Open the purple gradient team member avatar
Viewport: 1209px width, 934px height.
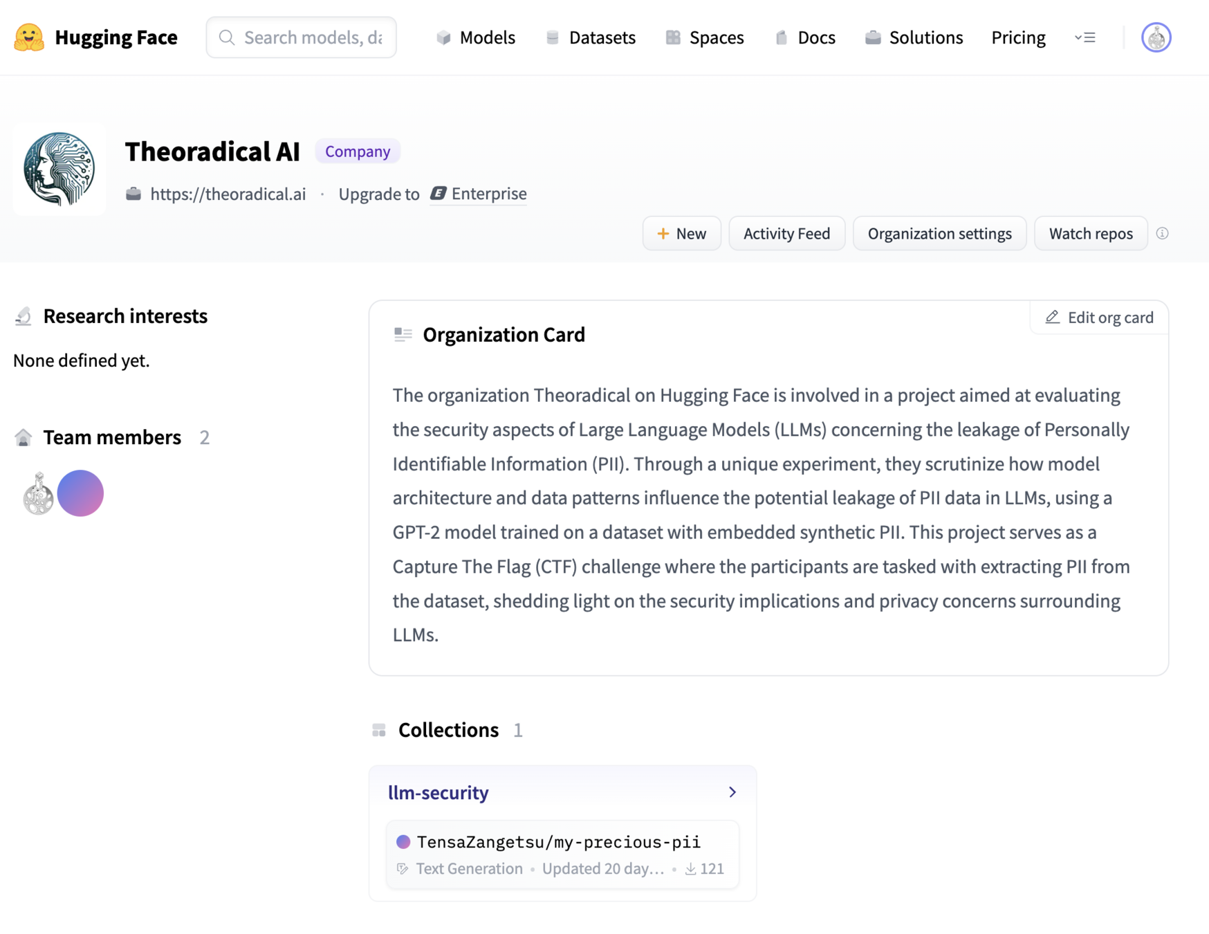tap(80, 493)
